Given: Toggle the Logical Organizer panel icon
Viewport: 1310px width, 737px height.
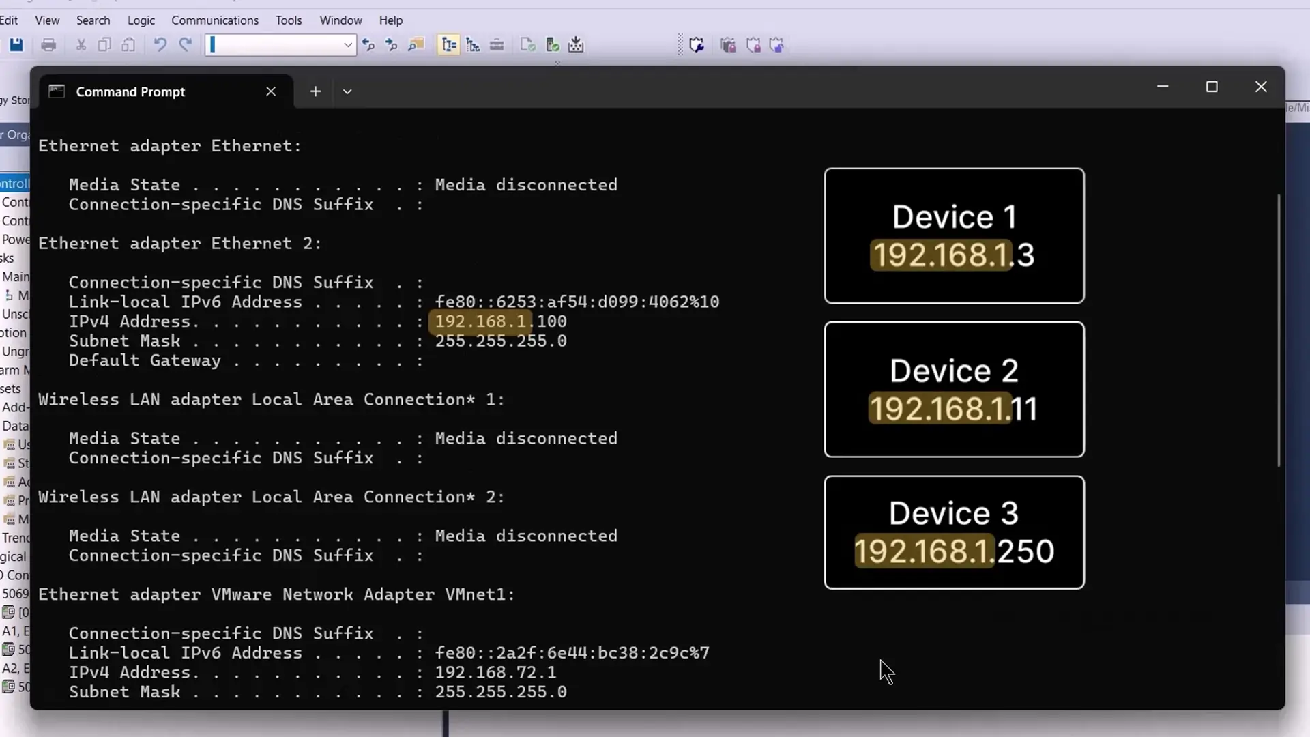Looking at the screenshot, I should tap(473, 45).
